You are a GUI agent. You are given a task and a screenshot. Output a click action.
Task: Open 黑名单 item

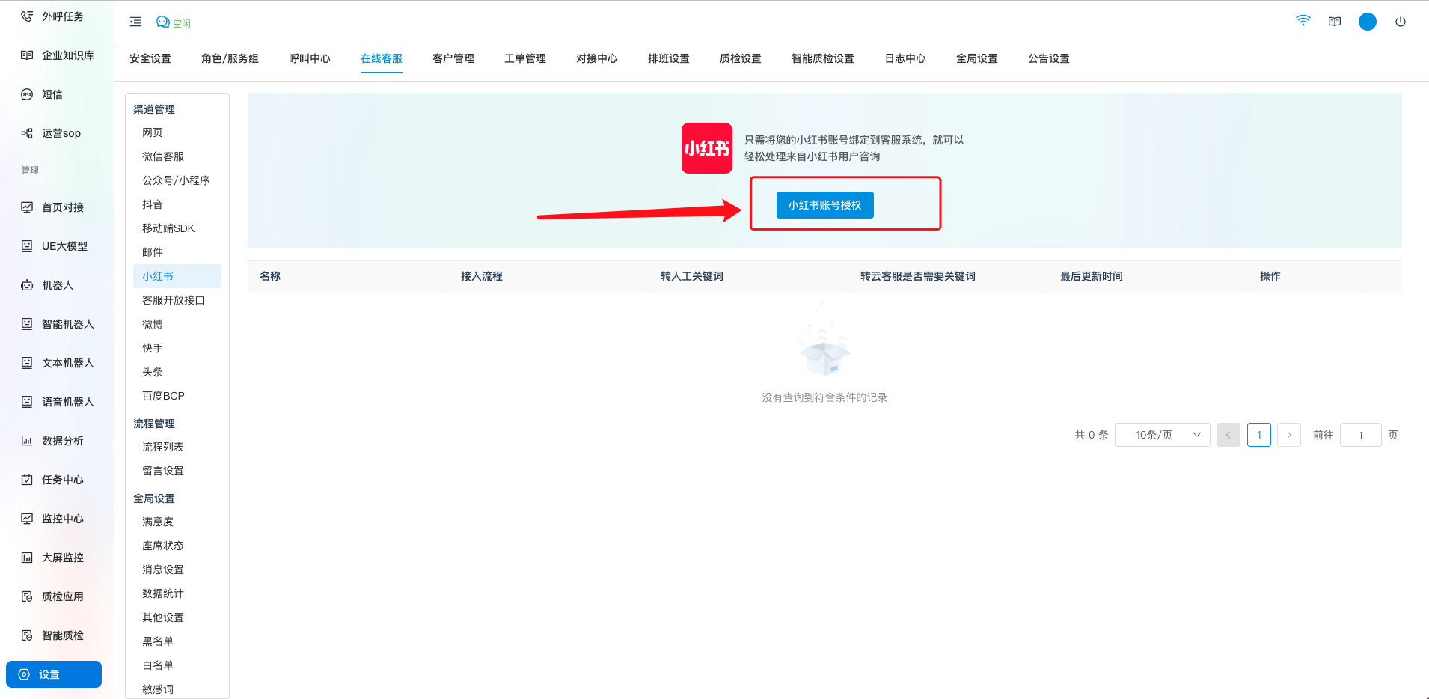click(158, 641)
